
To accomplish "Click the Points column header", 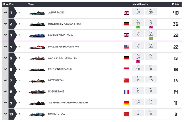I will 176,4.
